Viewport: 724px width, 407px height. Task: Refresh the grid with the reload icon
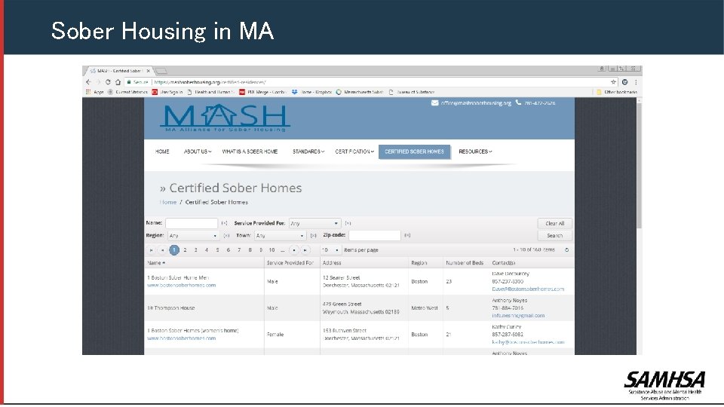coord(566,250)
